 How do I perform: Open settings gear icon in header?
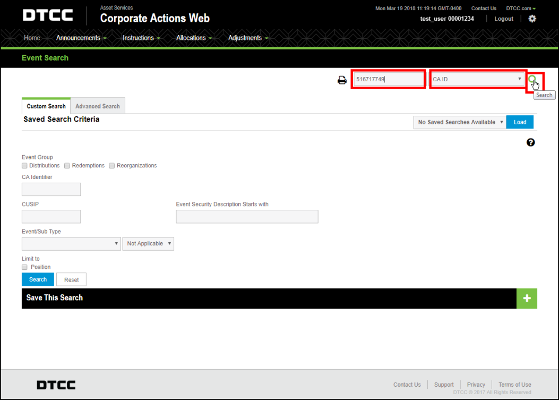click(x=532, y=19)
